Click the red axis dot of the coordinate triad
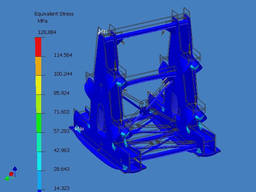The image size is (256, 192). (x=11, y=174)
